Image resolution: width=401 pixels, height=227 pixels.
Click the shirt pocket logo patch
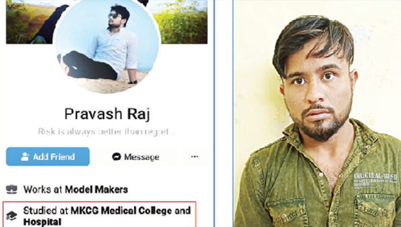pos(375,181)
